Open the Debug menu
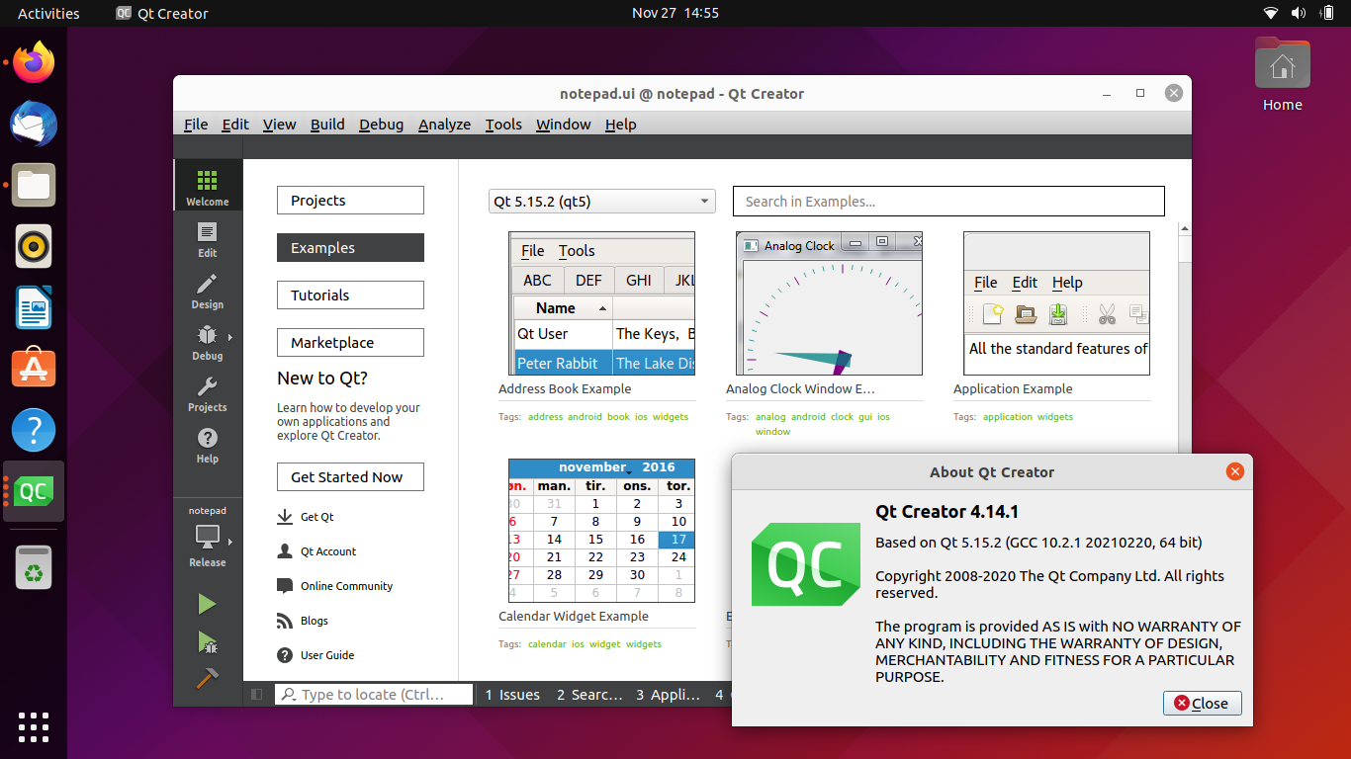The image size is (1351, 759). [x=381, y=125]
